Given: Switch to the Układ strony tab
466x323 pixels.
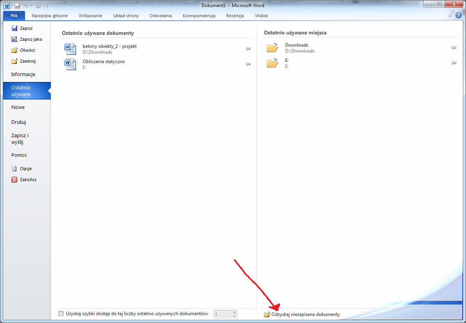Looking at the screenshot, I should coord(126,16).
